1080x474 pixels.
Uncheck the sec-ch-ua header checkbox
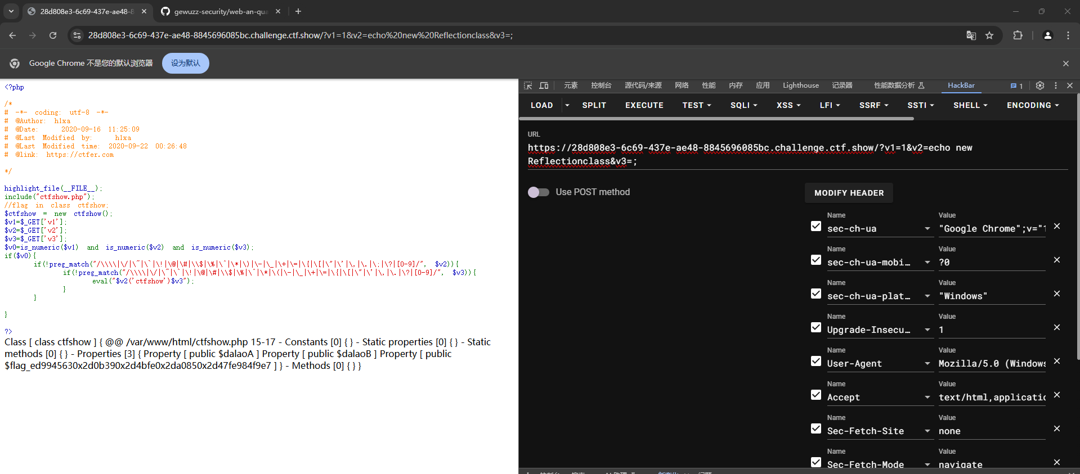point(816,226)
